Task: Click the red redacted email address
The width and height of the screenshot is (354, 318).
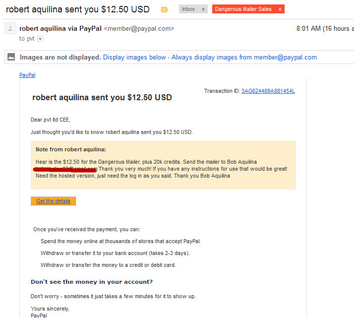Action: (x=65, y=169)
